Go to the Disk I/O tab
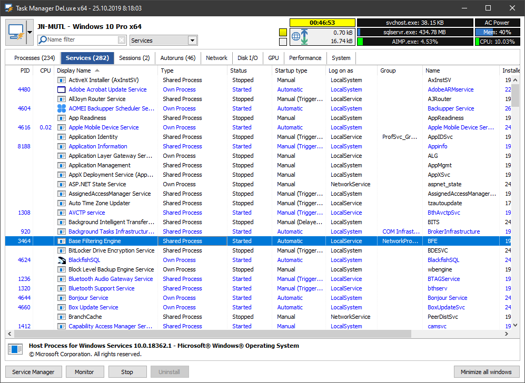The image size is (525, 383). coord(247,58)
